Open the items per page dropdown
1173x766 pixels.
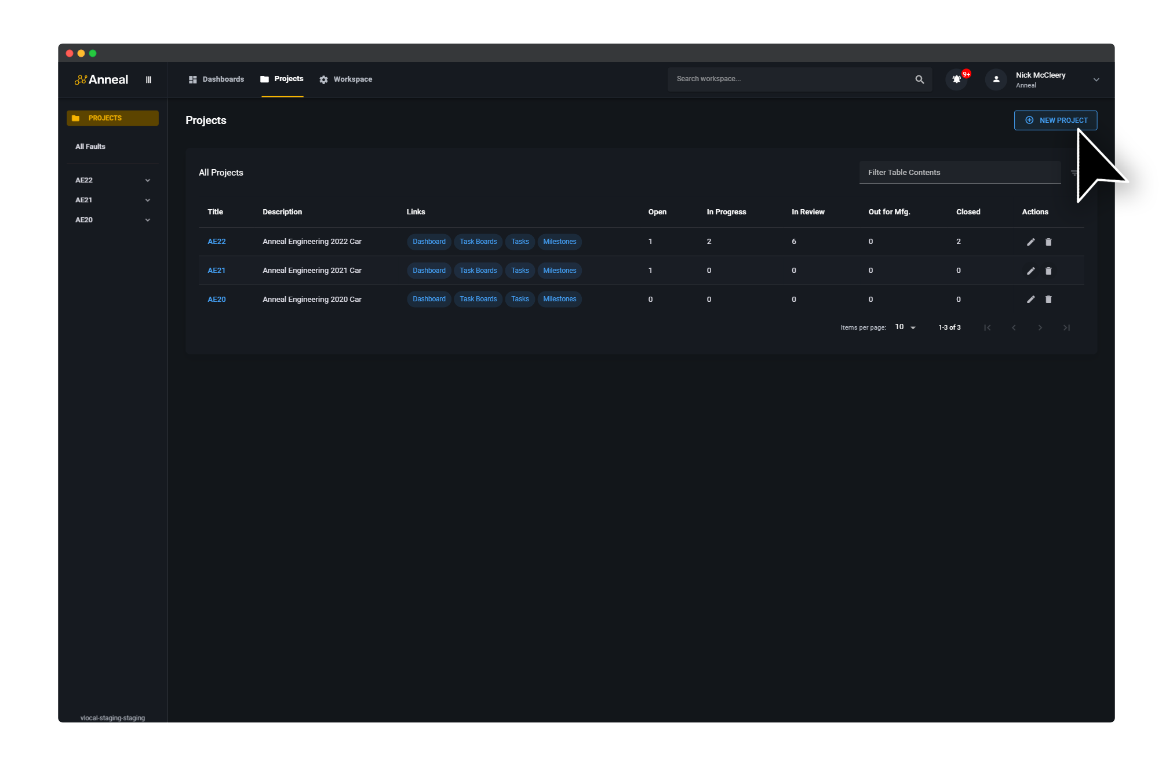[905, 327]
